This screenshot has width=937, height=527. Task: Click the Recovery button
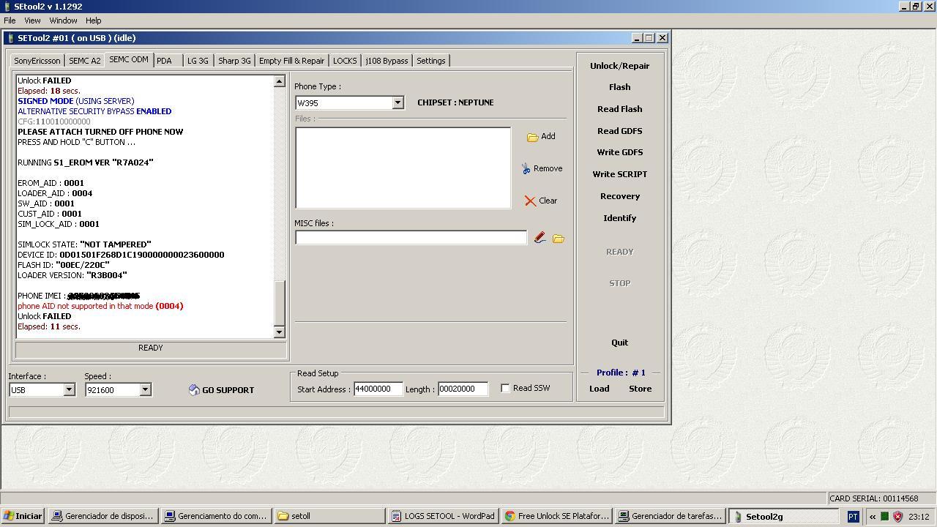pos(620,196)
